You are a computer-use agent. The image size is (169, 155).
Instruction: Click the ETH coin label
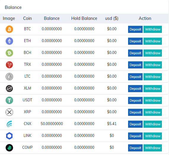tap(27, 41)
